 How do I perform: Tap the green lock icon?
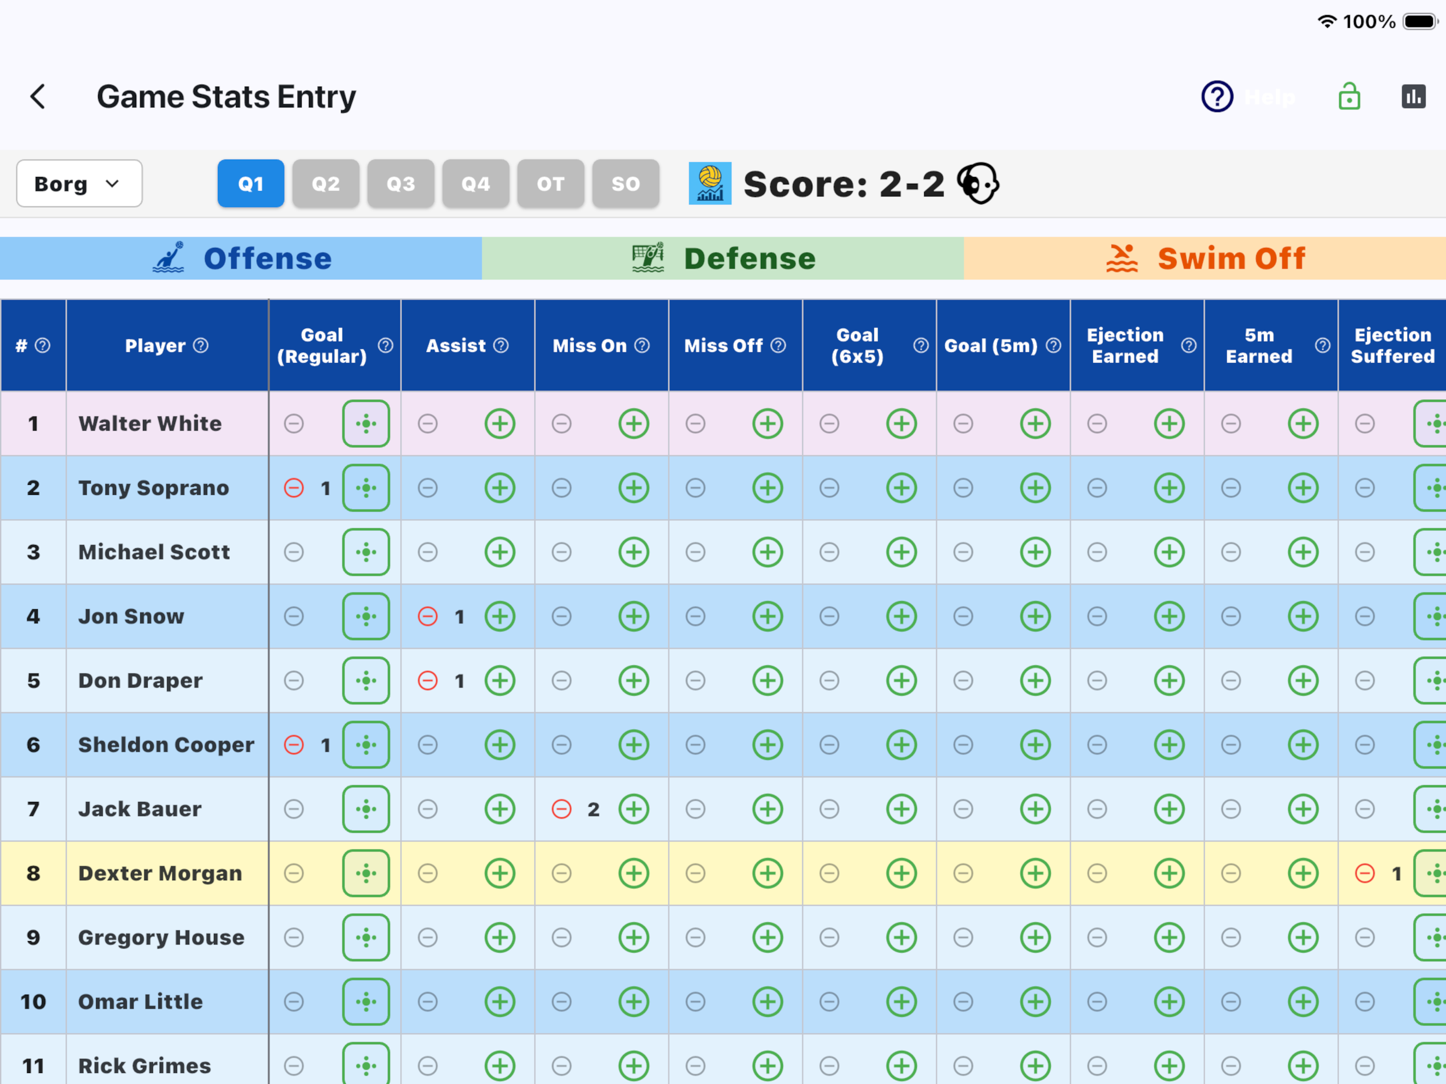tap(1349, 97)
